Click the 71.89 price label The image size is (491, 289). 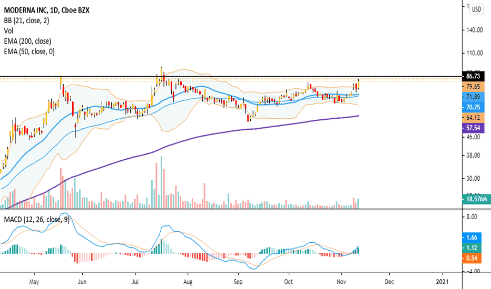pos(473,97)
